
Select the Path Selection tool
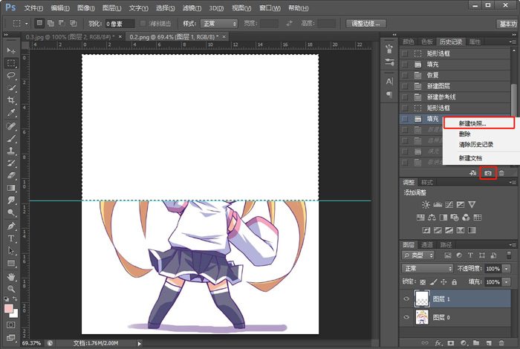(11, 251)
